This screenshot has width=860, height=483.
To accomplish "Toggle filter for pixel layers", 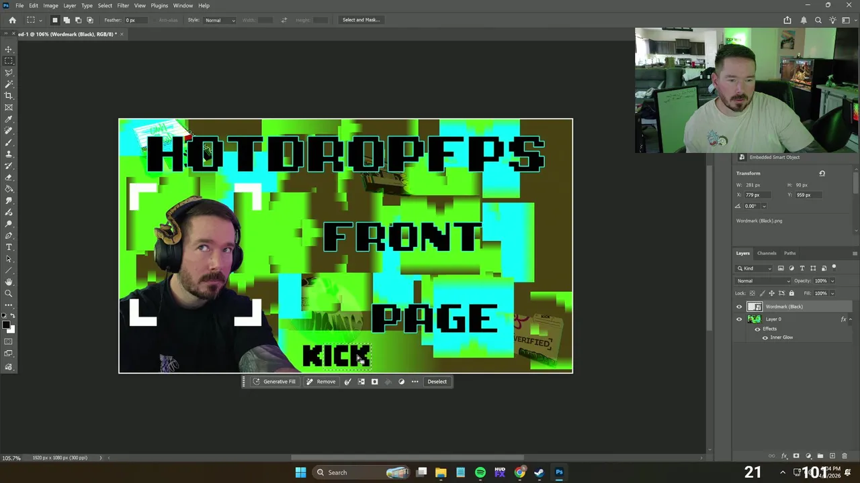I will coord(780,268).
